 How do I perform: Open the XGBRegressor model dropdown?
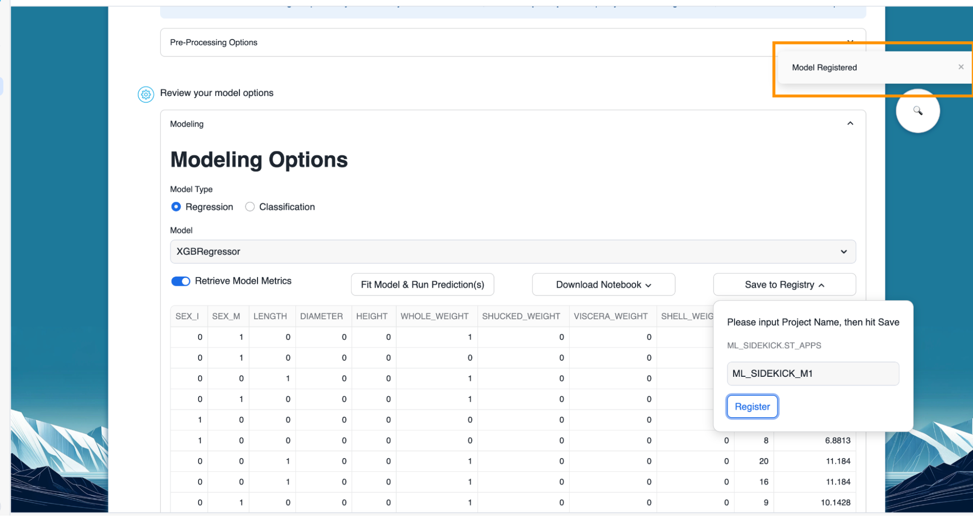(x=512, y=252)
